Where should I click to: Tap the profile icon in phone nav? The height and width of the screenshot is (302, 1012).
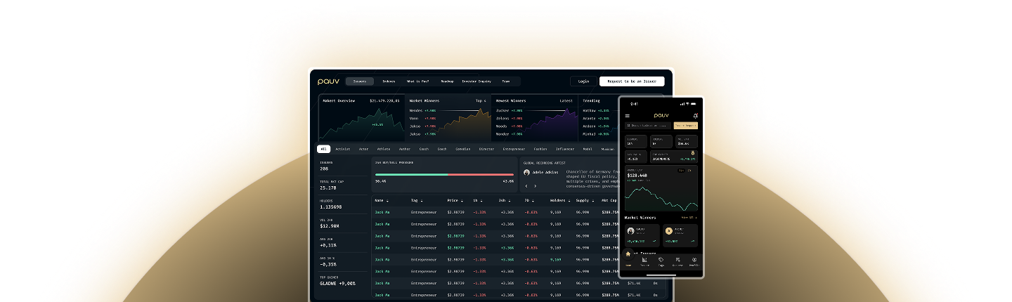pyautogui.click(x=694, y=261)
